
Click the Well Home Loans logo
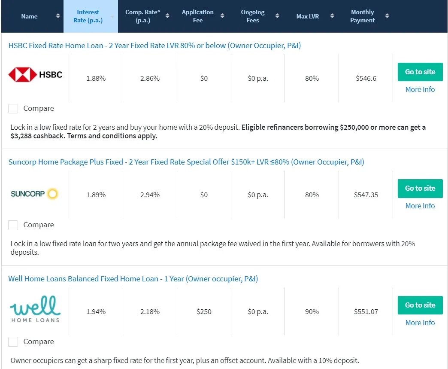[x=36, y=309]
